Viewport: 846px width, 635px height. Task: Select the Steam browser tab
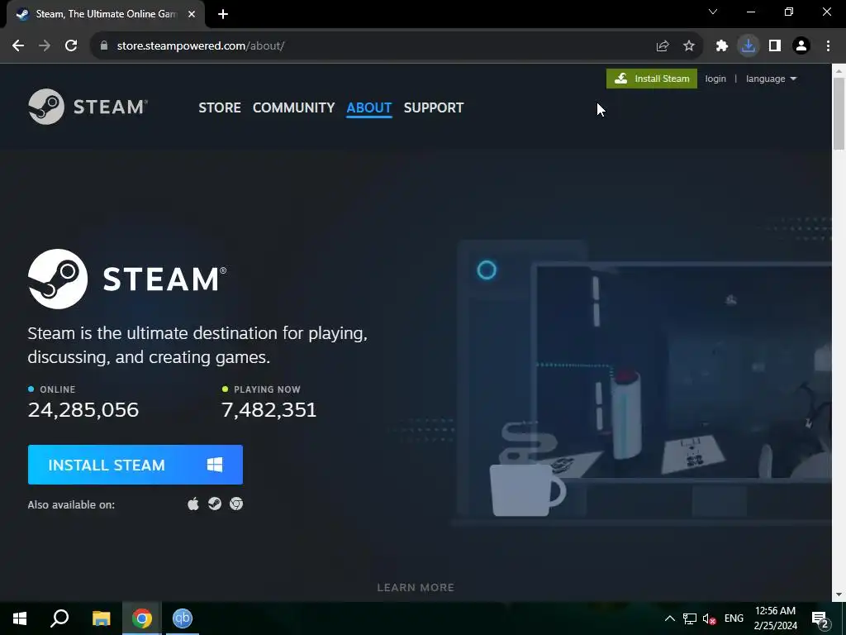105,14
